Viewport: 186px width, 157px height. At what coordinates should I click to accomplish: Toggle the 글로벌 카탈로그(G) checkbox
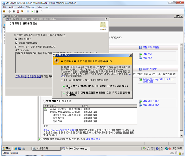16,43
